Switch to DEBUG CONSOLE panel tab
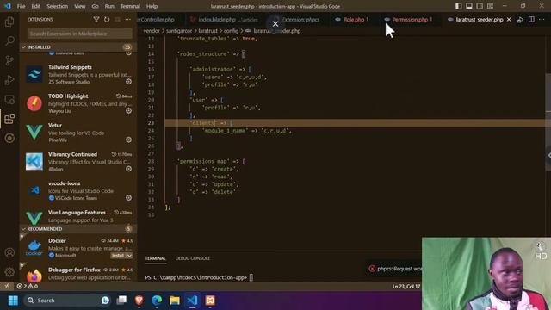The image size is (551, 310). point(193,258)
